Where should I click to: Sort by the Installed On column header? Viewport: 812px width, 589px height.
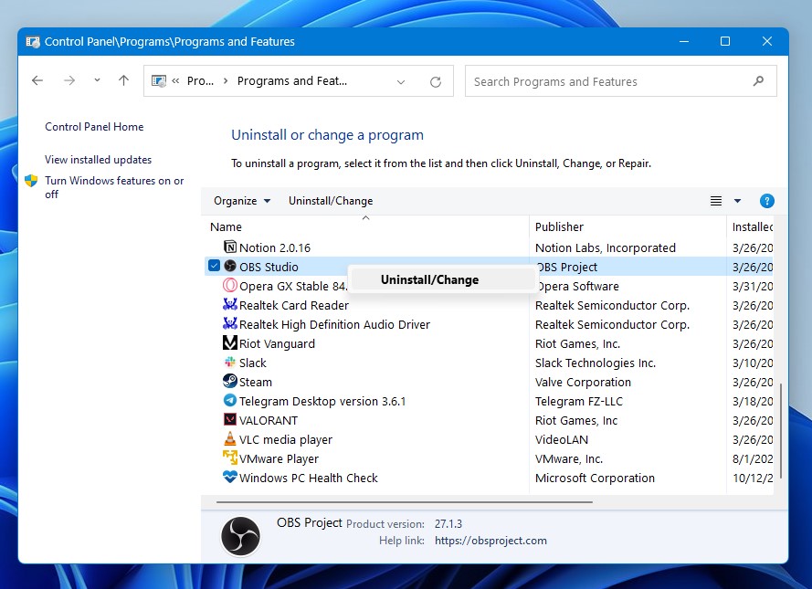coord(753,226)
